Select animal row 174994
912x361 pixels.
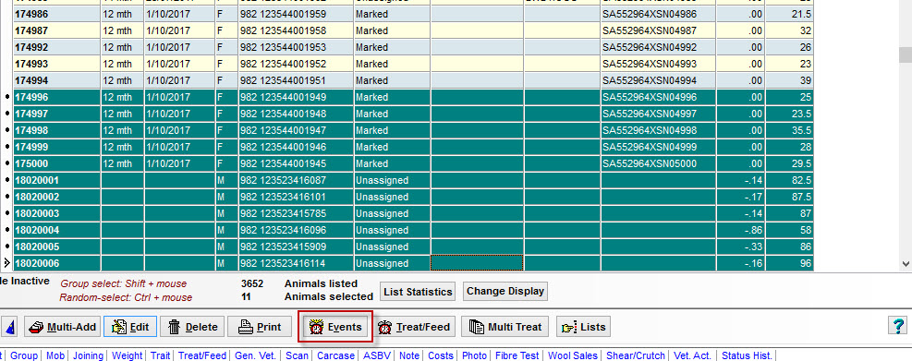pos(413,80)
